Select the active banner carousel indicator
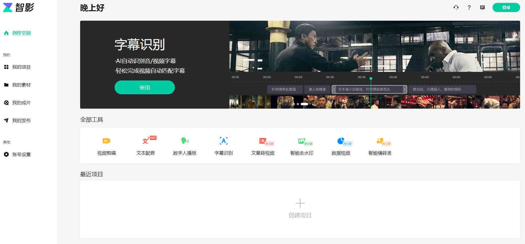 pyautogui.click(x=304, y=104)
